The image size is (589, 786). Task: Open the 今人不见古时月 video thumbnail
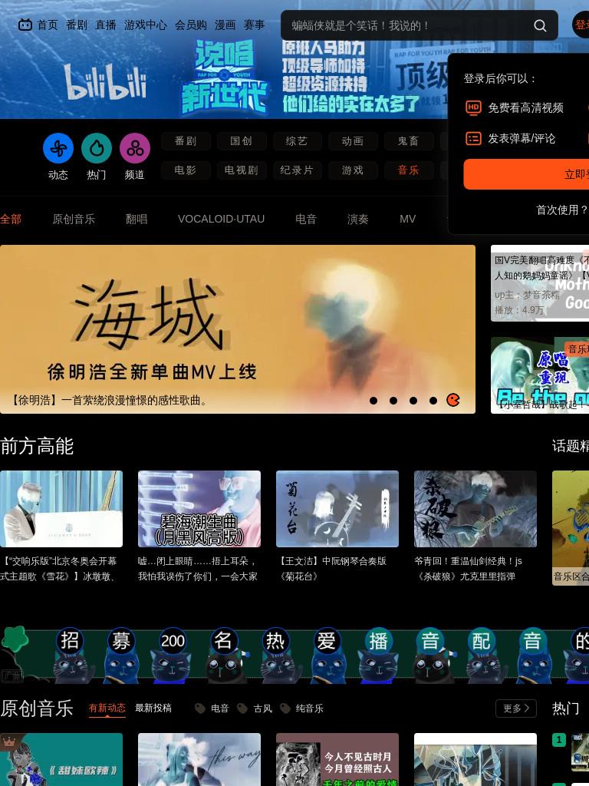coord(337,759)
